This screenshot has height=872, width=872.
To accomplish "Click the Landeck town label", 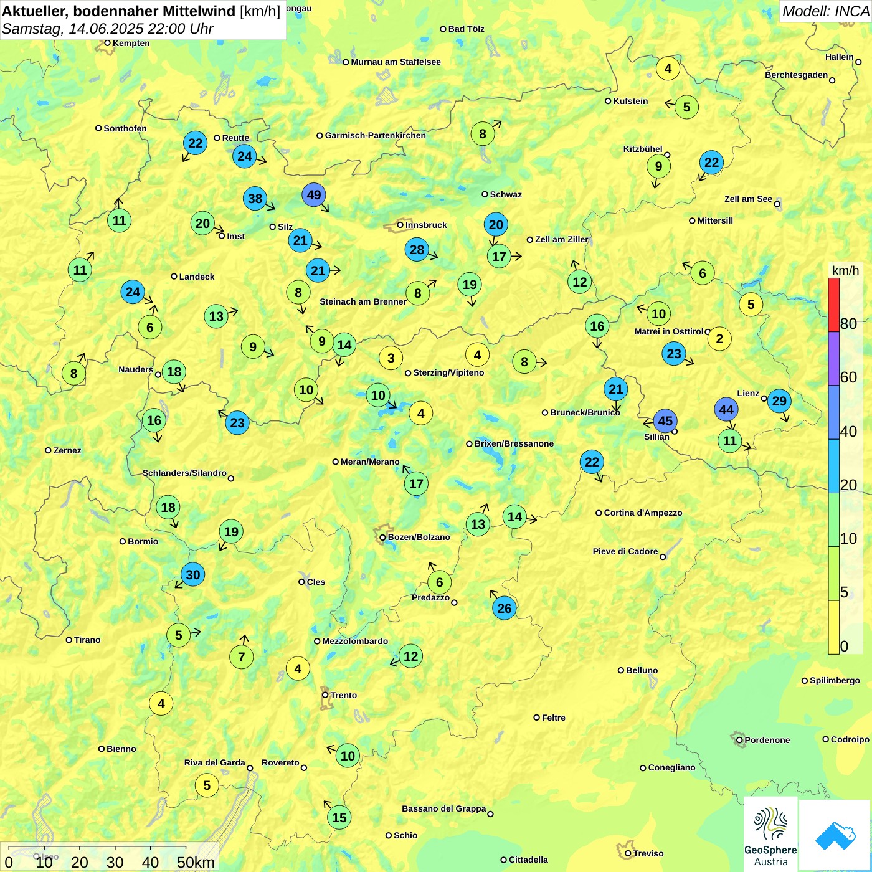I will [x=197, y=277].
